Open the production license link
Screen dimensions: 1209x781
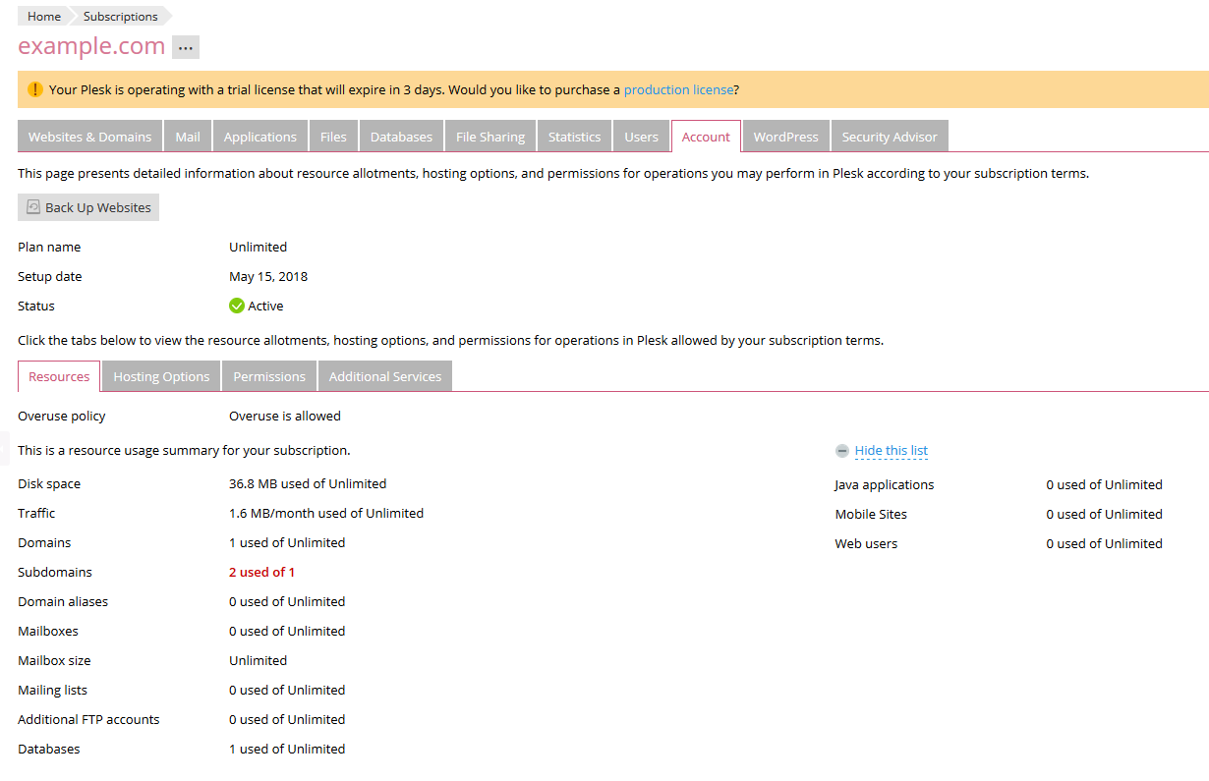tap(678, 89)
